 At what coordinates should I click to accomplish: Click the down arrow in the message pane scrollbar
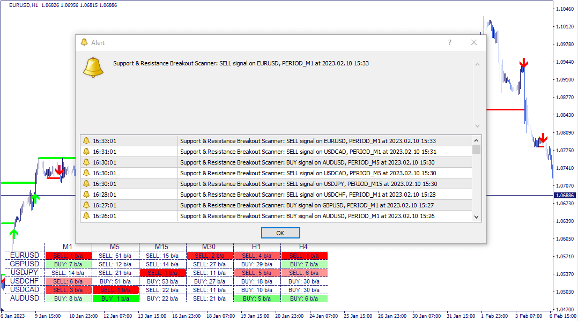tap(477, 126)
